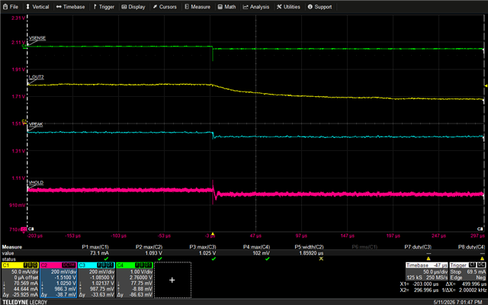Open the Math menu
Image resolution: width=488 pixels, height=305 pixels.
pyautogui.click(x=226, y=7)
